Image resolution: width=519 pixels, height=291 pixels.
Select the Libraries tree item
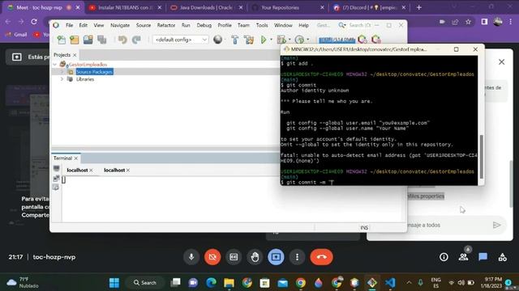click(x=85, y=79)
